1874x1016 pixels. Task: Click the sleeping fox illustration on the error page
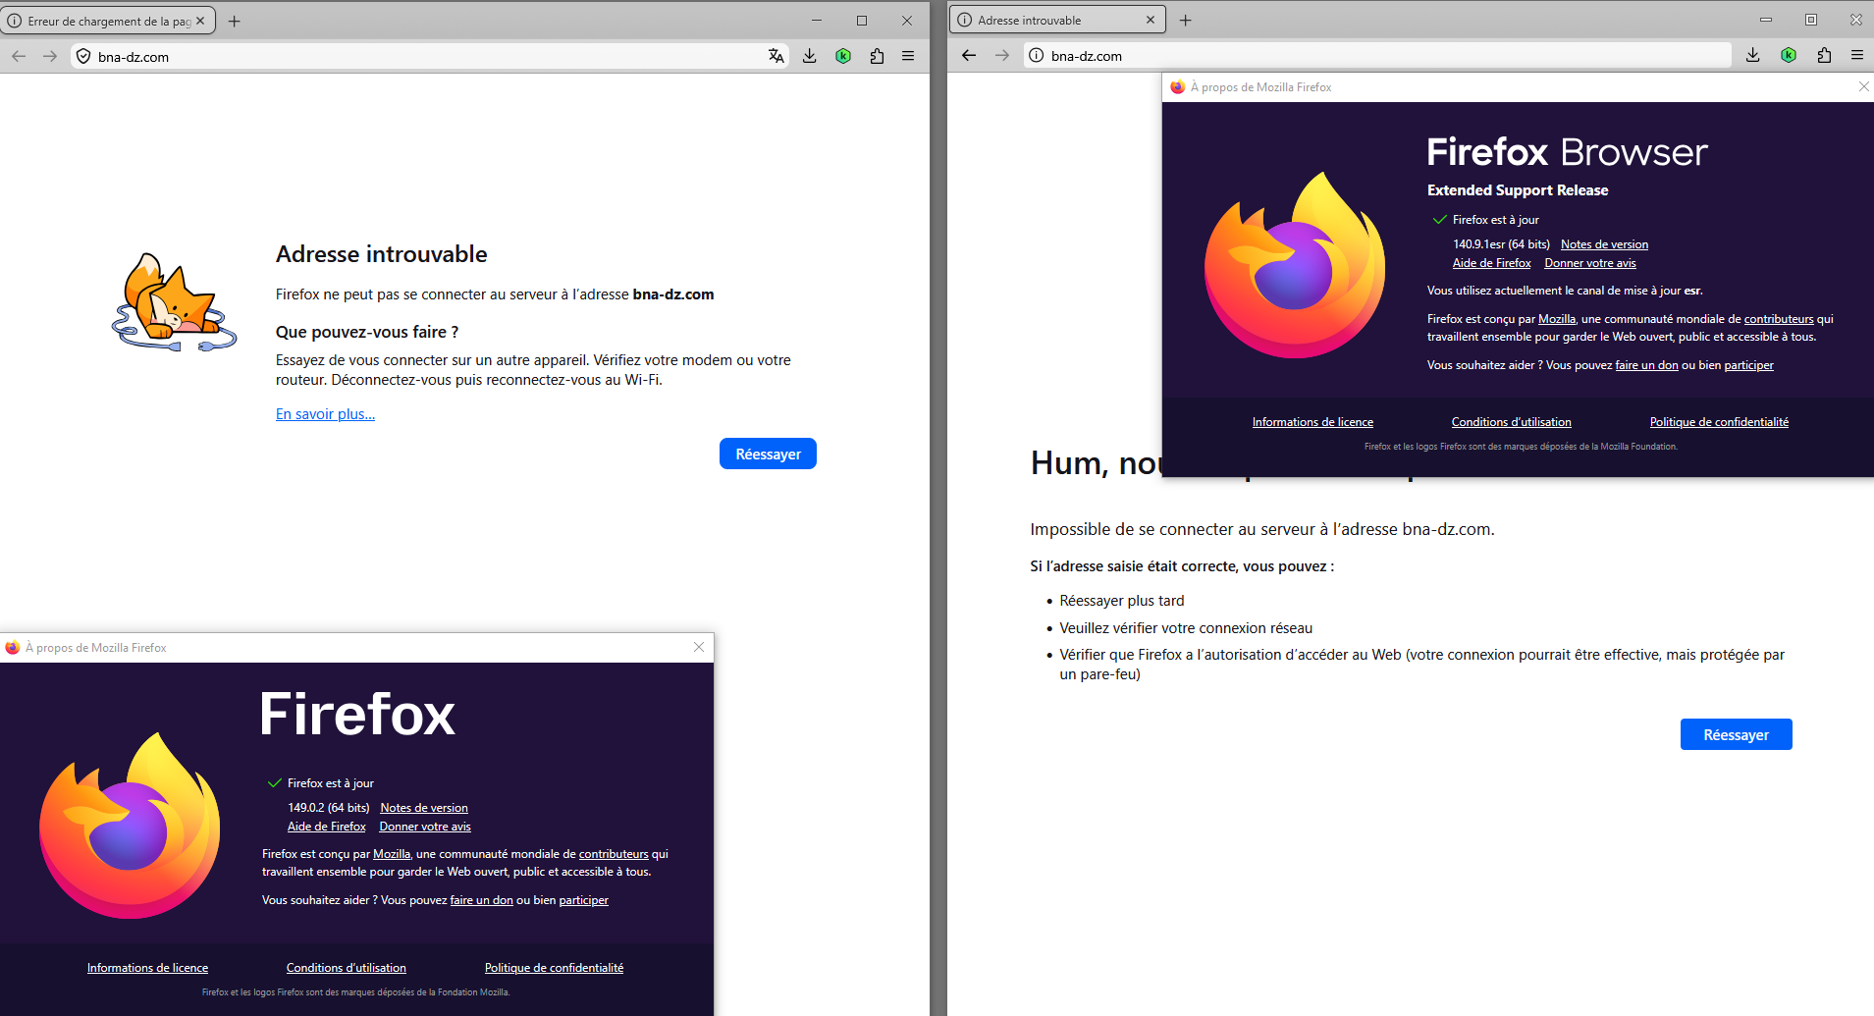[174, 302]
